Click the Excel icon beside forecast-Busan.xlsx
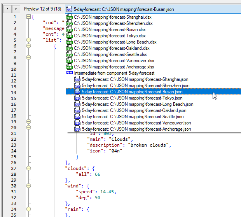Image resolution: width=241 pixels, height=217 pixels. tap(70, 30)
